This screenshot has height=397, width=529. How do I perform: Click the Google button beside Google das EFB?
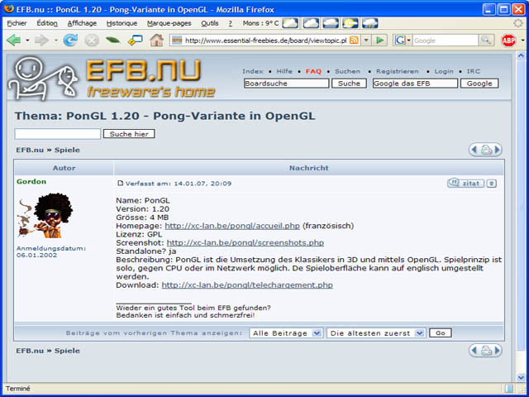(x=479, y=84)
